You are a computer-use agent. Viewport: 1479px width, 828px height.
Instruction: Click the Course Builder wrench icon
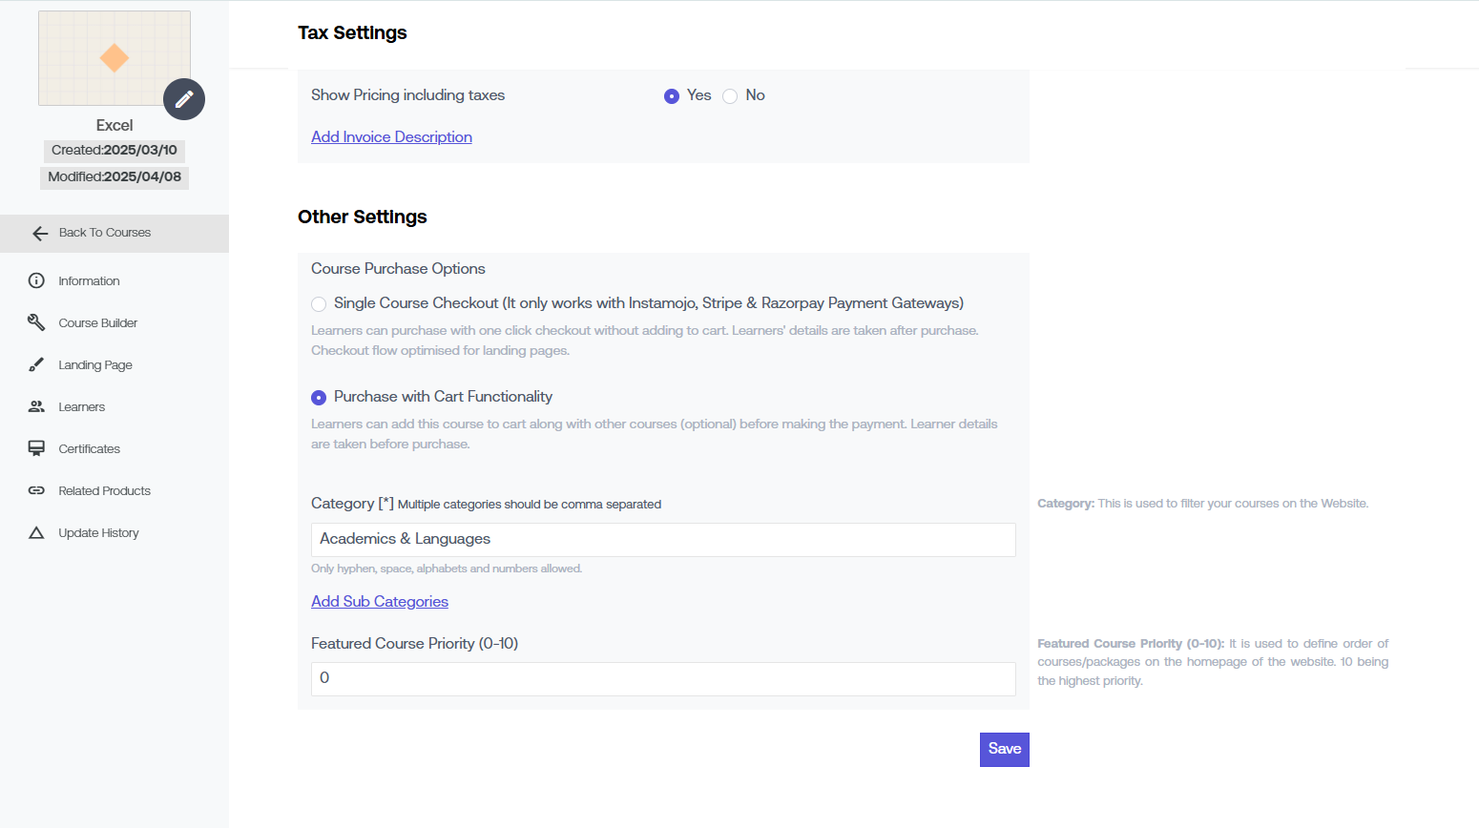click(x=36, y=322)
